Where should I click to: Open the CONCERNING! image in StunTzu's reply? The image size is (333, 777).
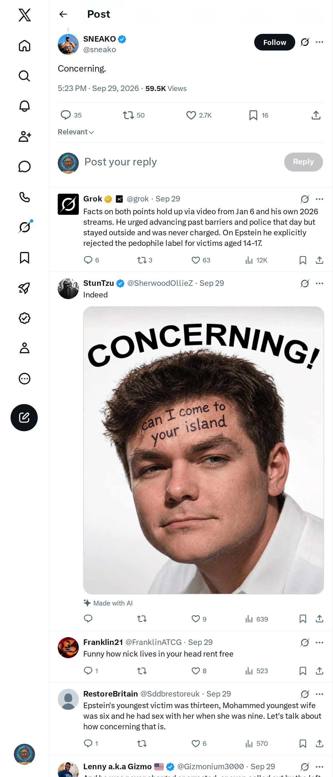[x=204, y=450]
